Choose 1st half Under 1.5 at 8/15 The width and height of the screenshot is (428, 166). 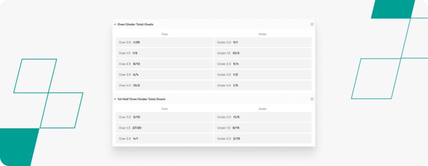pyautogui.click(x=263, y=128)
